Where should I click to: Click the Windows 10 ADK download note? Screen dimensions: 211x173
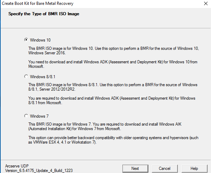point(113,64)
